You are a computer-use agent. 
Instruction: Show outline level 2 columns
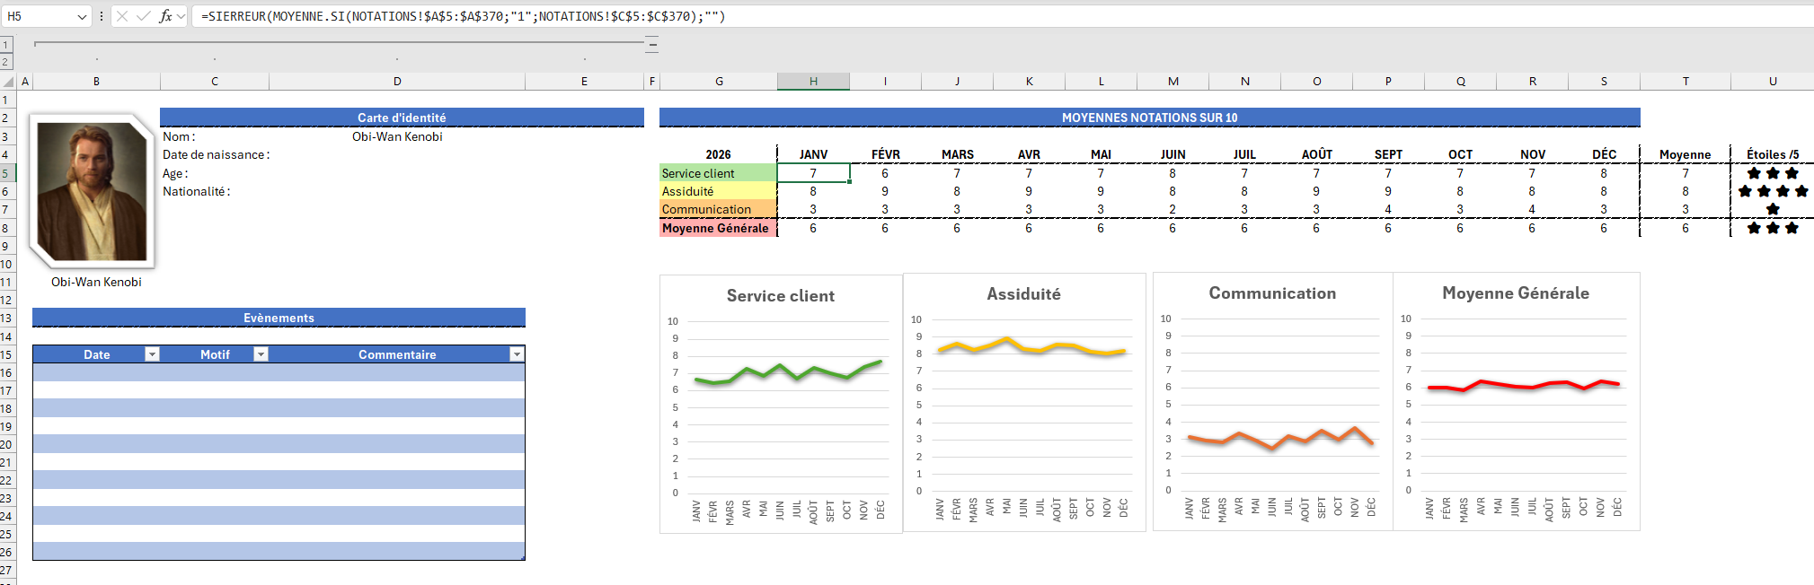click(x=6, y=62)
